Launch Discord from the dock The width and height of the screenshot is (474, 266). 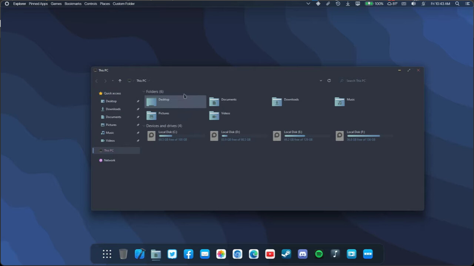pyautogui.click(x=303, y=254)
